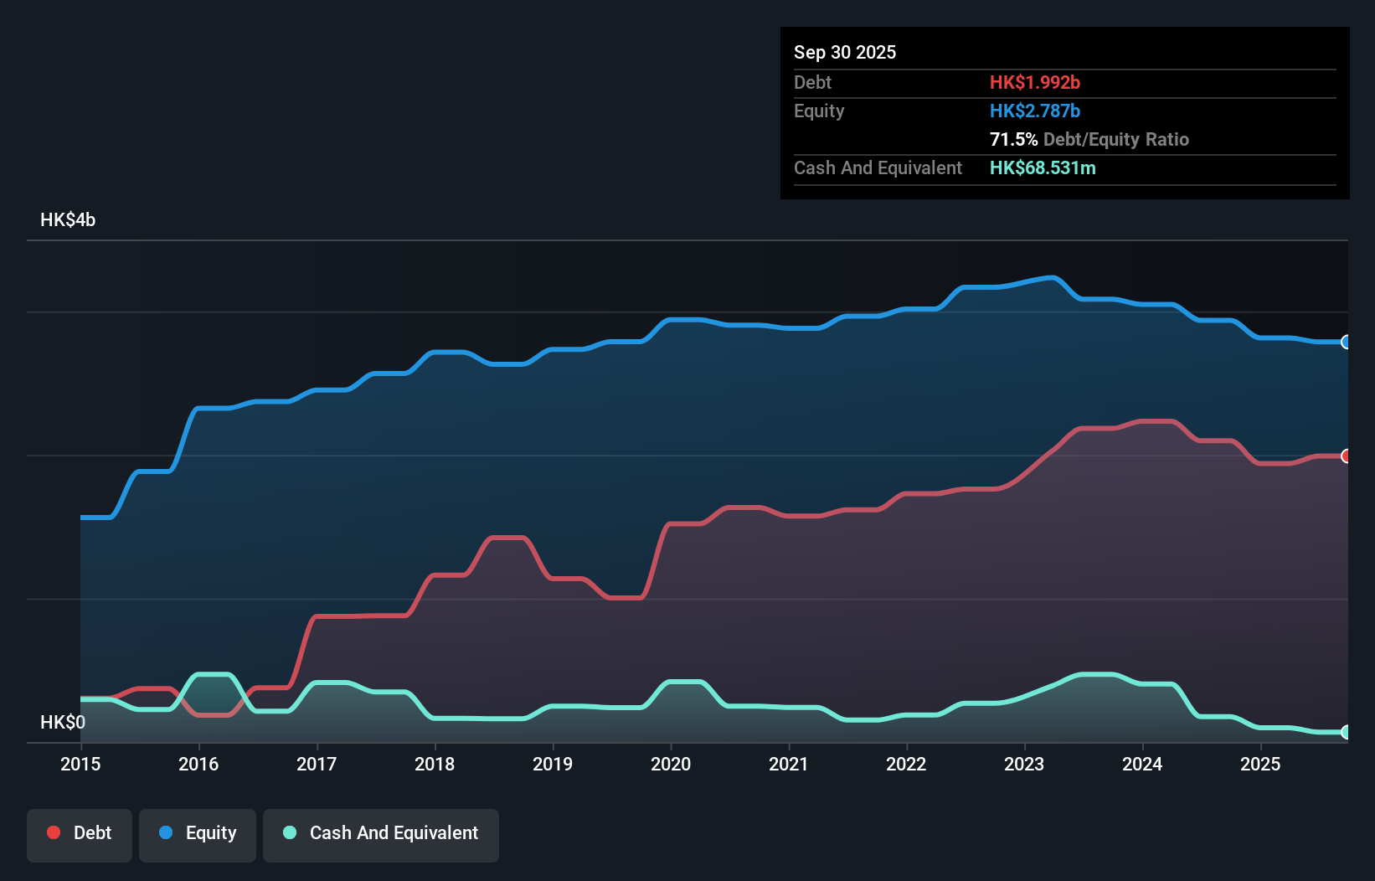Viewport: 1375px width, 881px height.
Task: Select the 2020 year label on the axis
Action: 671,765
